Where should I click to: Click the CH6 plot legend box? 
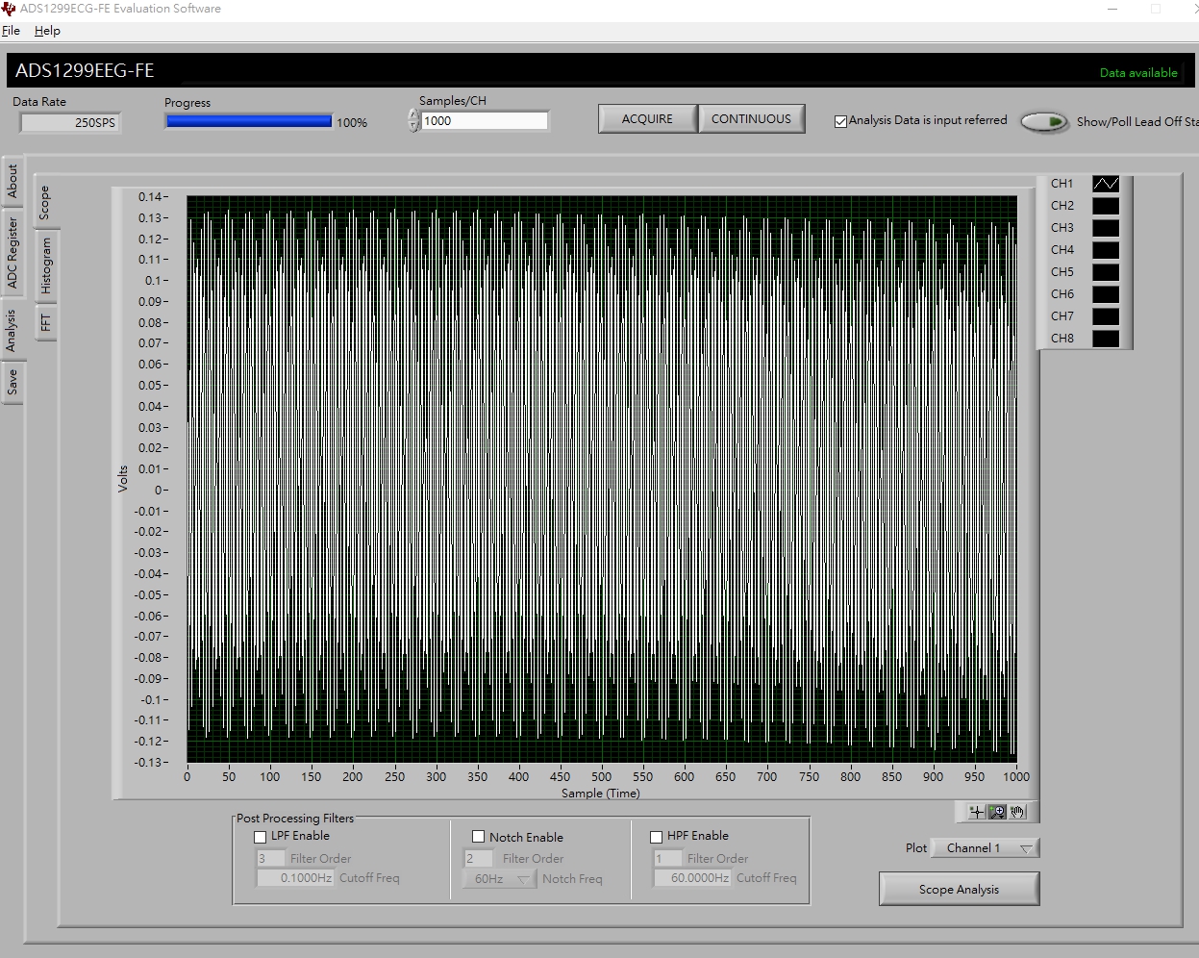[x=1106, y=294]
